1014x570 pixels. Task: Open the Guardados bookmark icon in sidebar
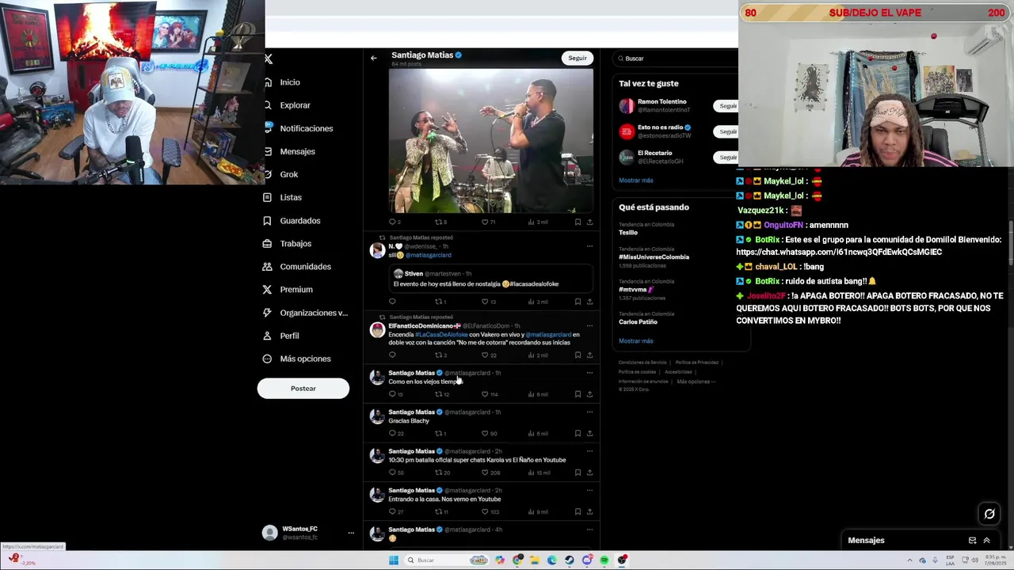tap(268, 221)
